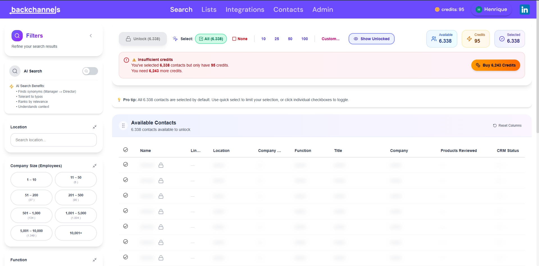Click the lock icon in seventh contact row
The image size is (539, 266).
click(x=161, y=258)
